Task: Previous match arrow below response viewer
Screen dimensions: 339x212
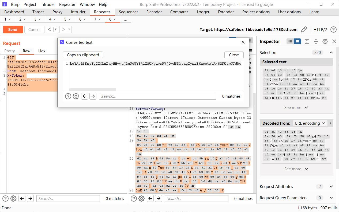Action: coord(150,198)
